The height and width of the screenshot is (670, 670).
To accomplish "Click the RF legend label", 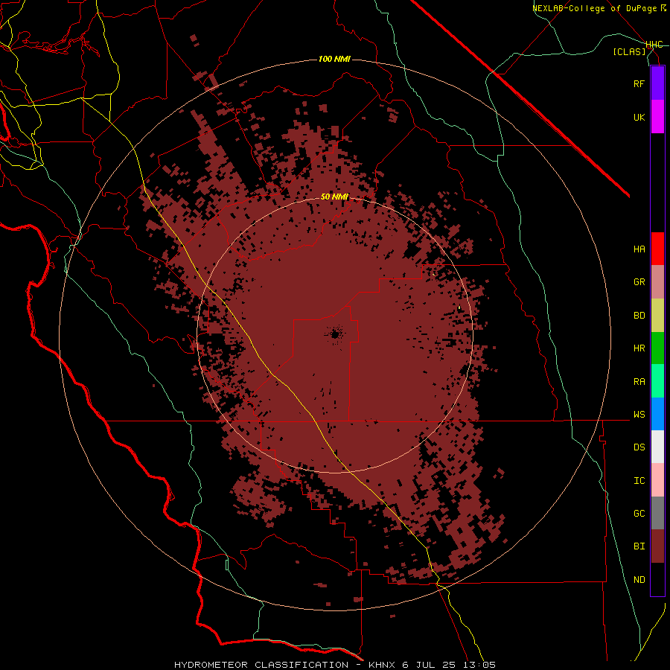I will (x=639, y=83).
